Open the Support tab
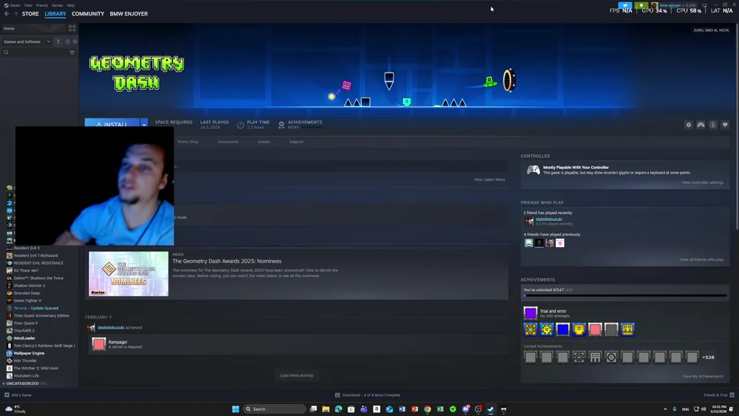 296,142
